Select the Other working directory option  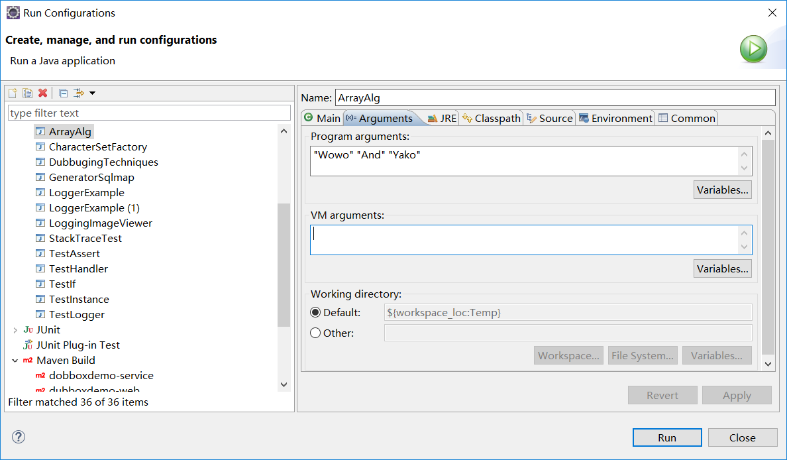coord(316,333)
